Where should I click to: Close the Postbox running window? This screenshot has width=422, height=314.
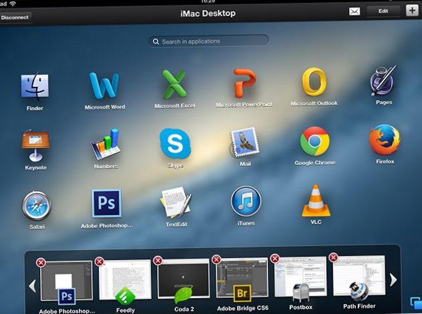pyautogui.click(x=275, y=259)
